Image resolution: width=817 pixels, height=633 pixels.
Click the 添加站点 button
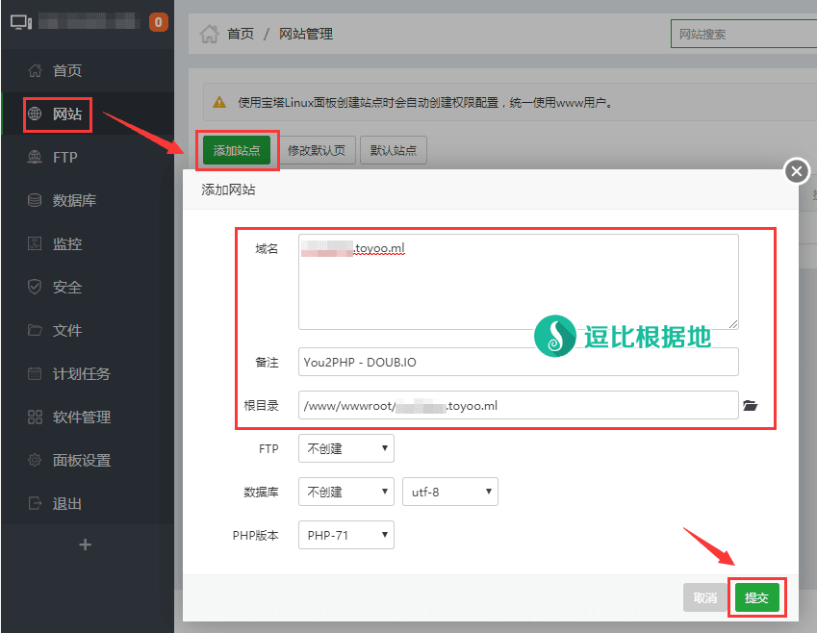pyautogui.click(x=237, y=151)
